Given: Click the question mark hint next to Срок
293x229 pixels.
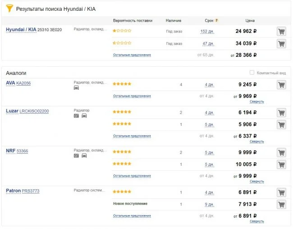Looking at the screenshot, I should point(217,21).
